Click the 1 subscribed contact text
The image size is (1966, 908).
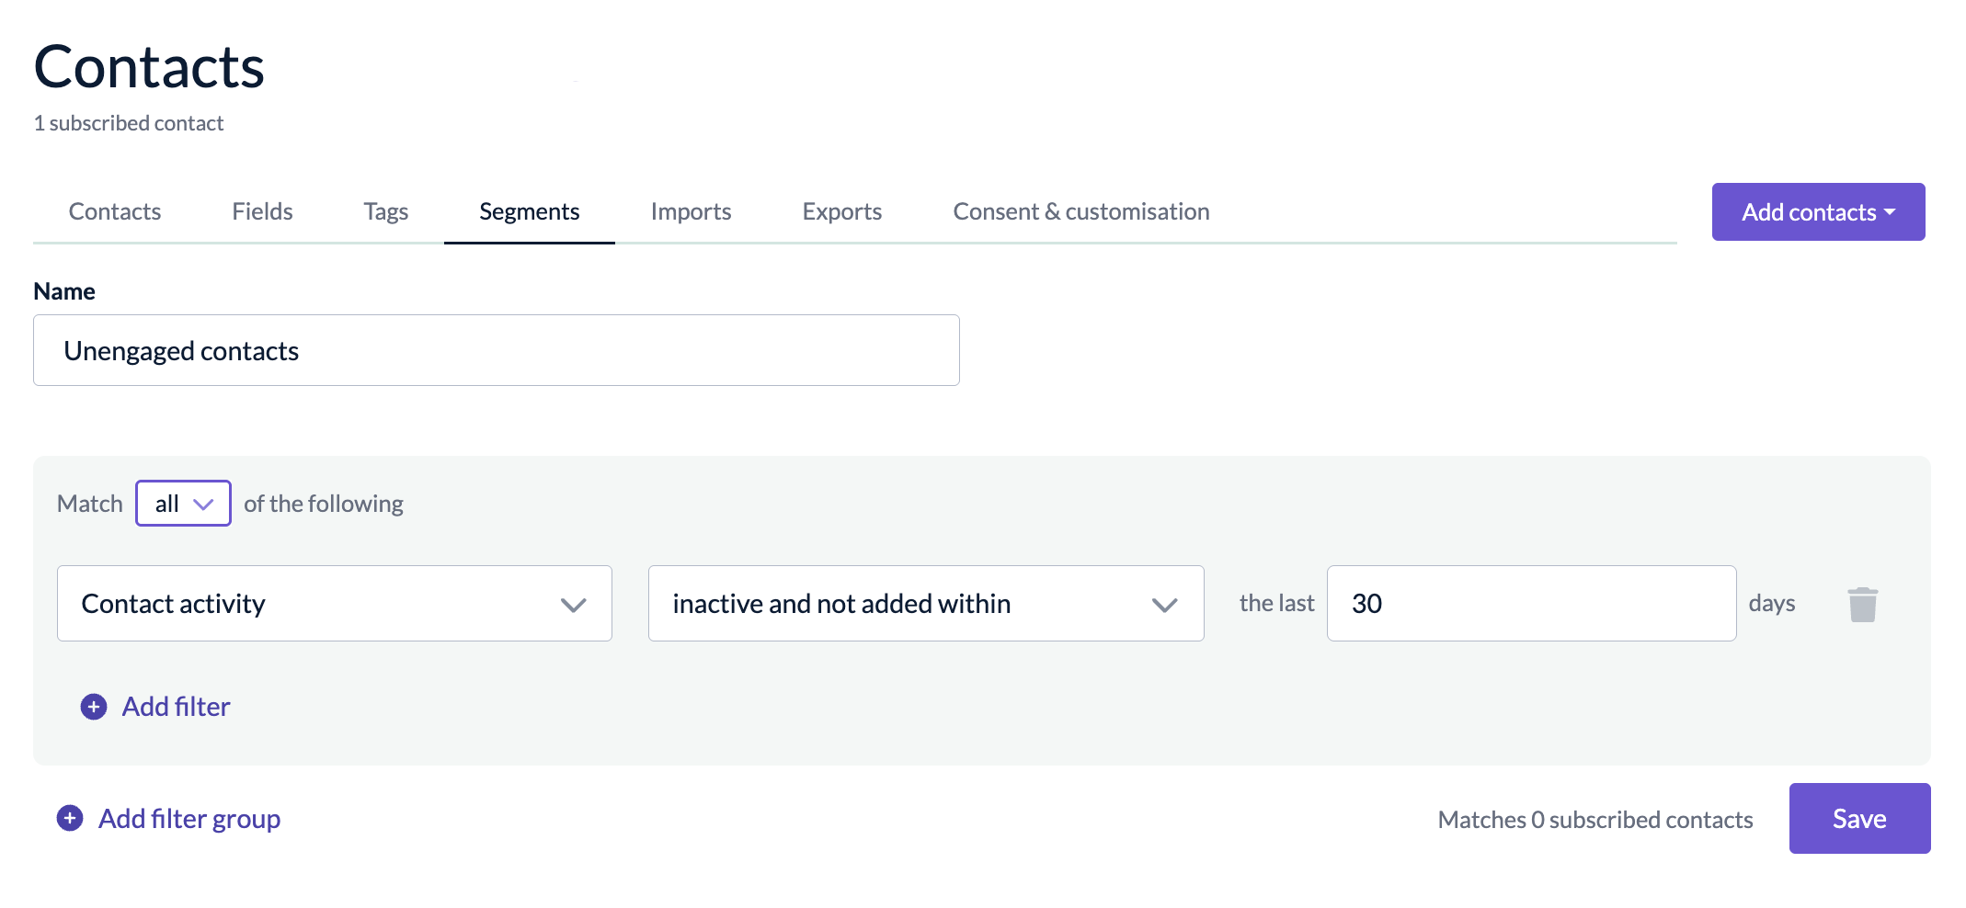click(129, 123)
